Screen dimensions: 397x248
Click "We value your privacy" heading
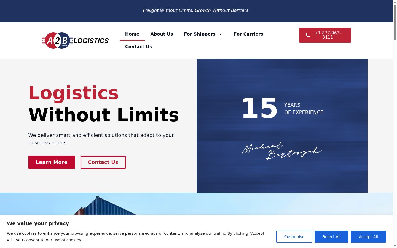[38, 223]
